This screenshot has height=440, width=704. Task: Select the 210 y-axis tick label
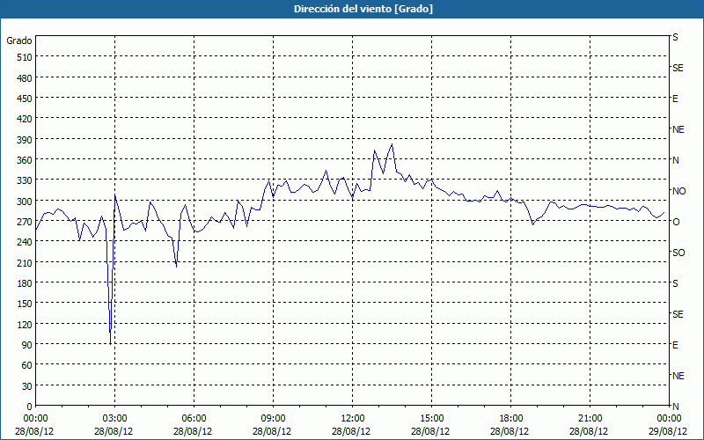[25, 262]
